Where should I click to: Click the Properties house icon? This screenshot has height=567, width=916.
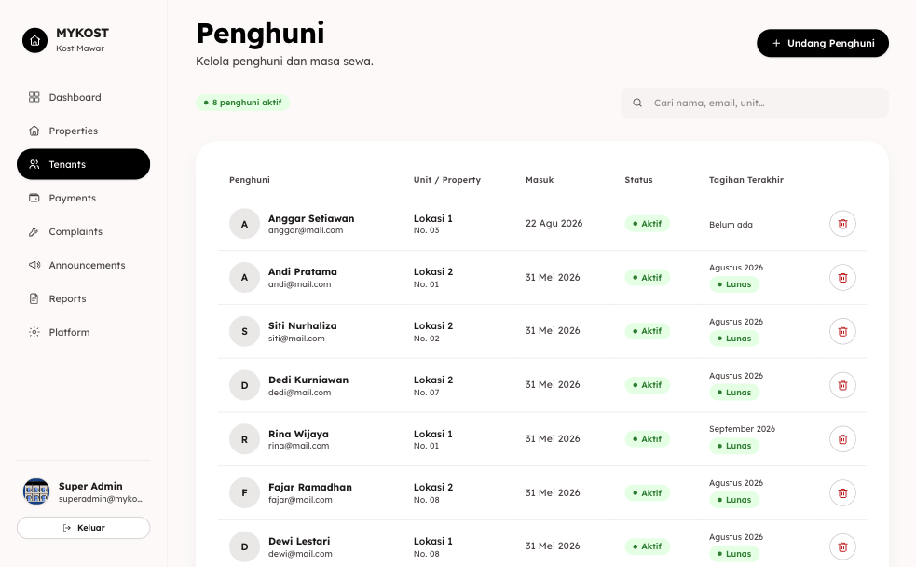click(34, 131)
